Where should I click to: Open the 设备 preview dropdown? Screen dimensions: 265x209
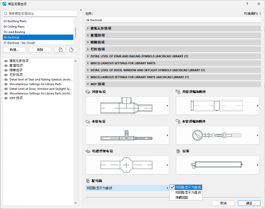[x=218, y=165]
